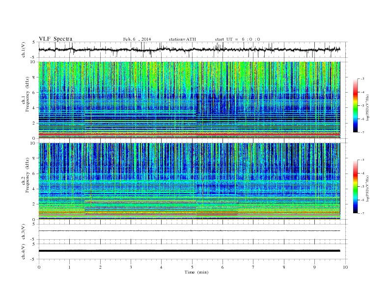Click the "Time (min)" axis title

coord(196,272)
